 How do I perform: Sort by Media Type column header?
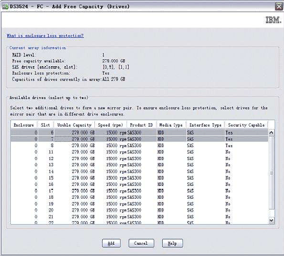(171, 125)
